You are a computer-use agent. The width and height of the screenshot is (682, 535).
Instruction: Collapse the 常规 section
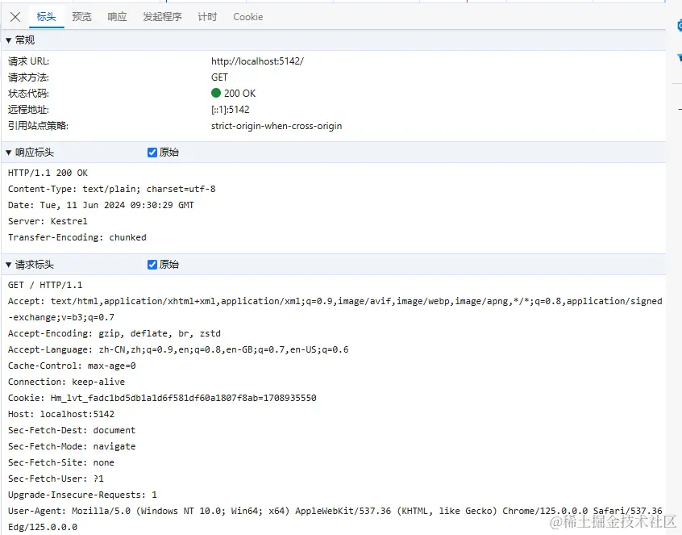(8, 40)
